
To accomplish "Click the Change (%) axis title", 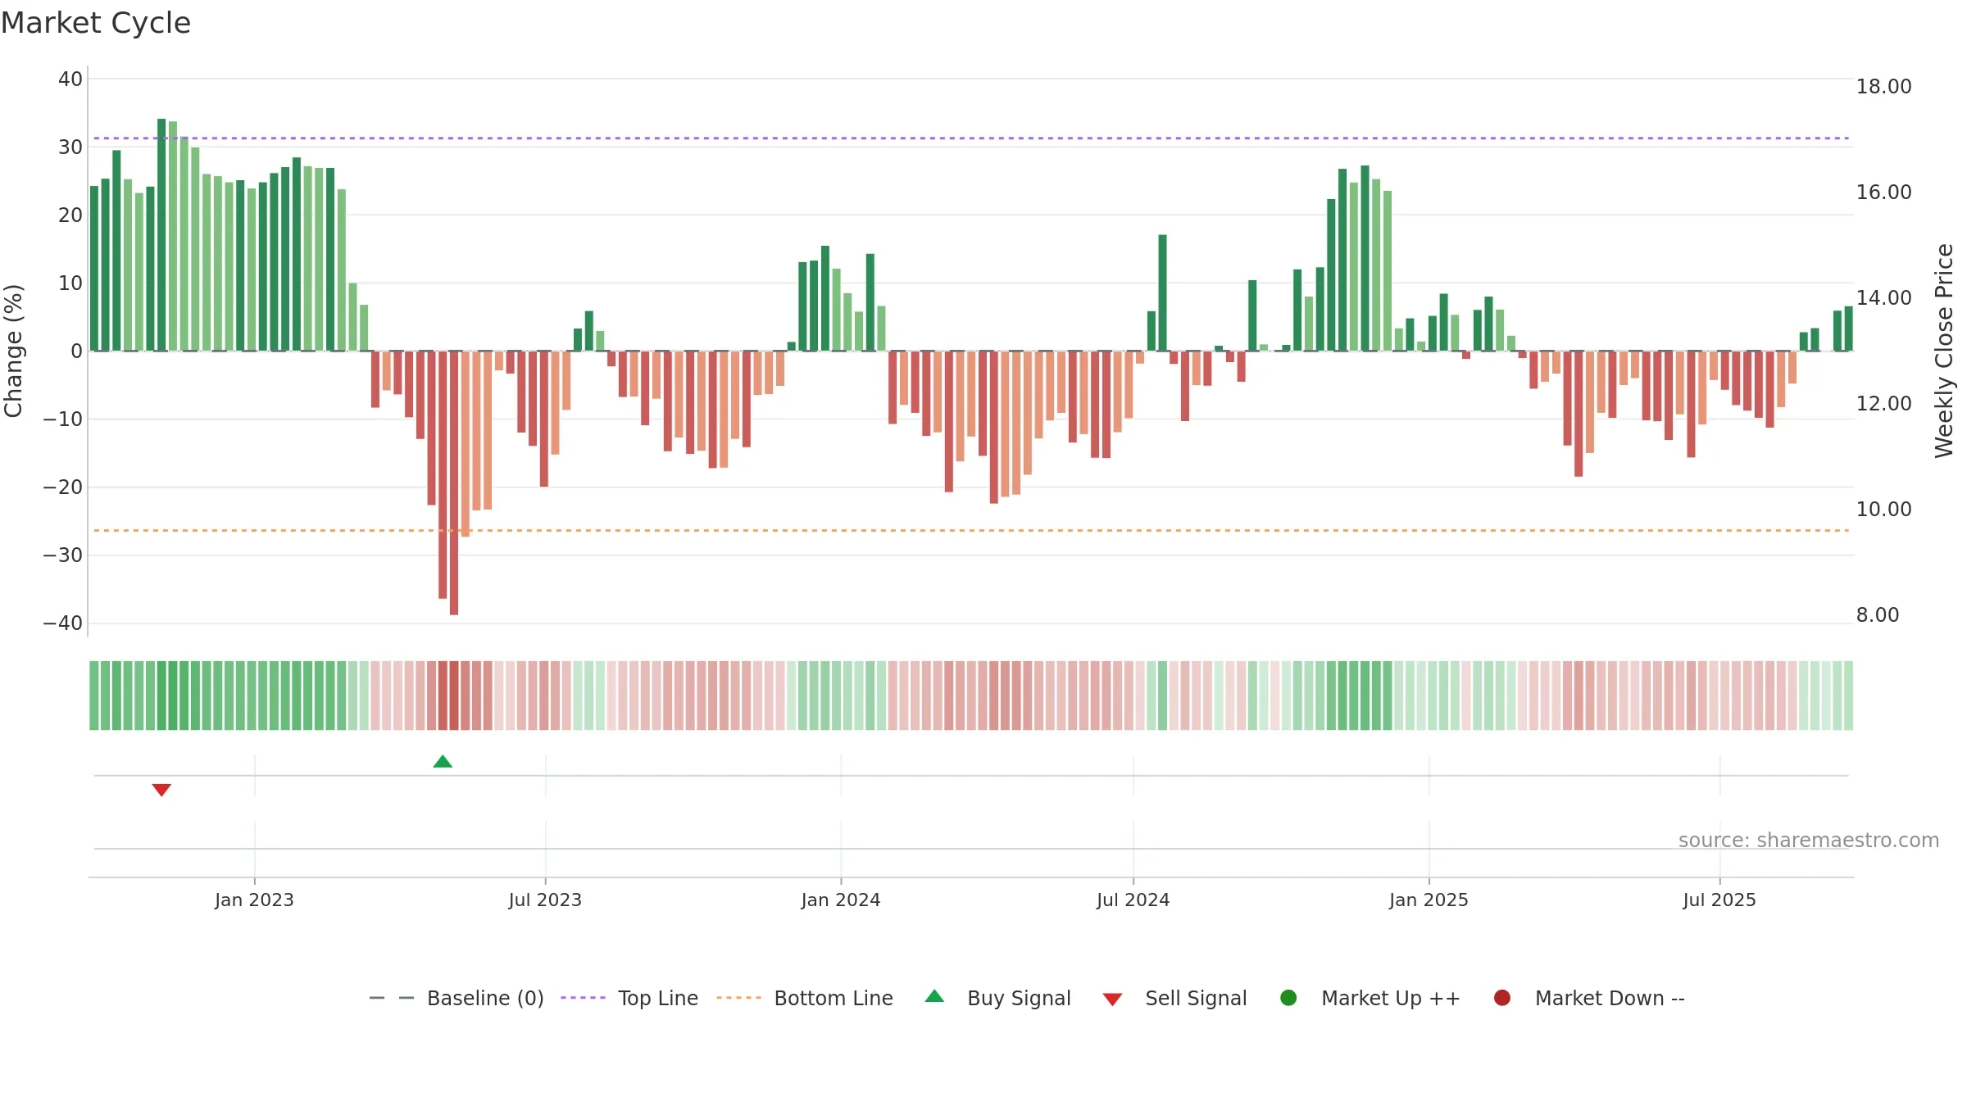I will (13, 351).
